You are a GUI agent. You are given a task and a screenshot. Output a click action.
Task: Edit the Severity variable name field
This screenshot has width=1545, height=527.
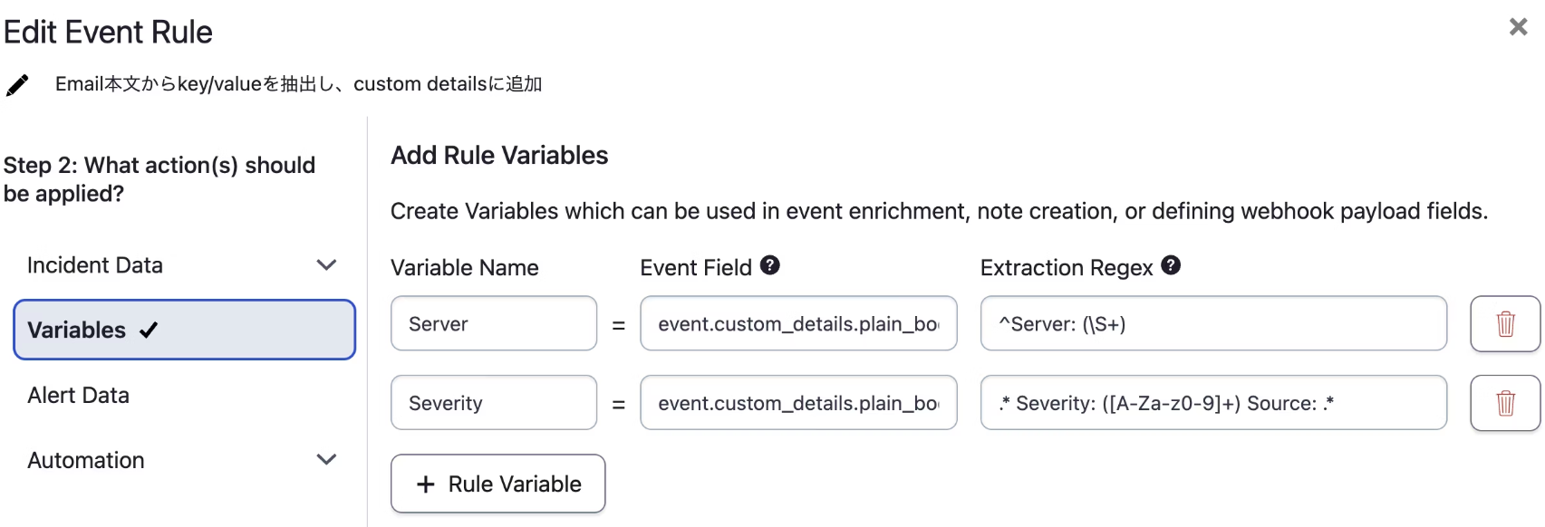coord(493,403)
